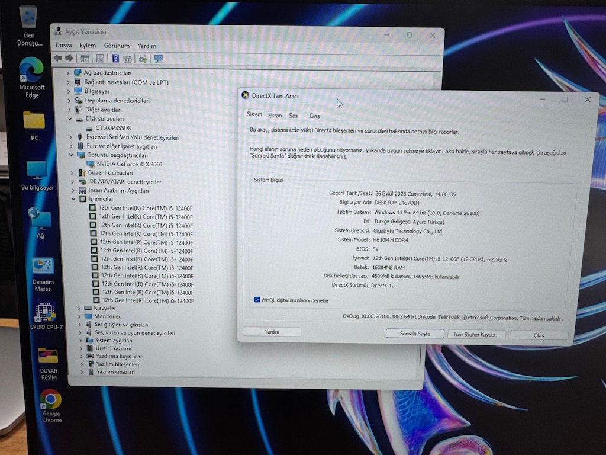Open the Yardım menu in Device Manager
The height and width of the screenshot is (455, 606).
[x=147, y=46]
